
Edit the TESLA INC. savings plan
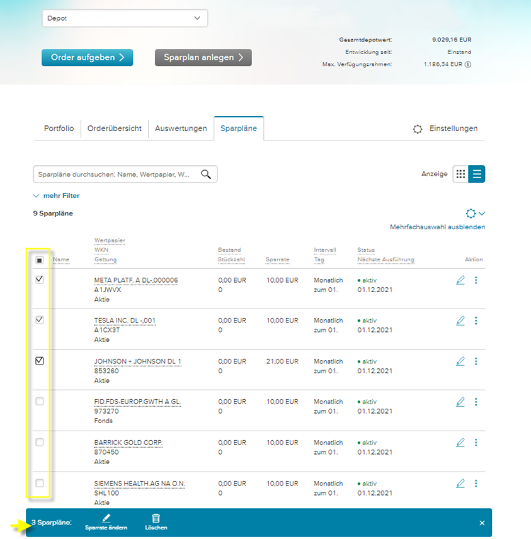click(x=460, y=321)
